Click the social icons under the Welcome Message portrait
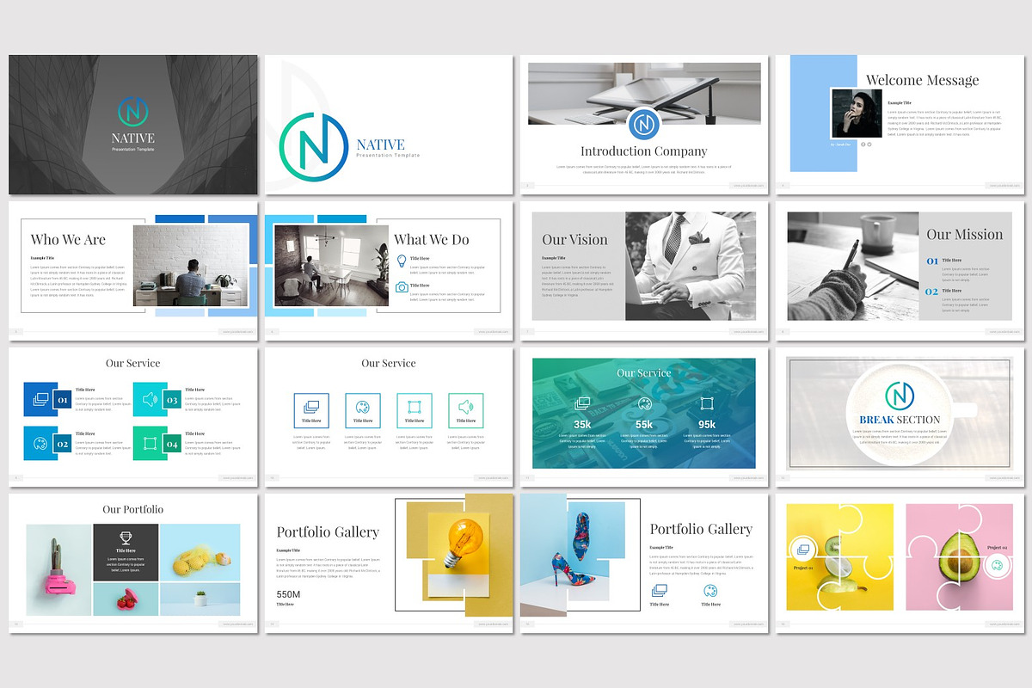Viewport: 1032px width, 688px height. [867, 144]
